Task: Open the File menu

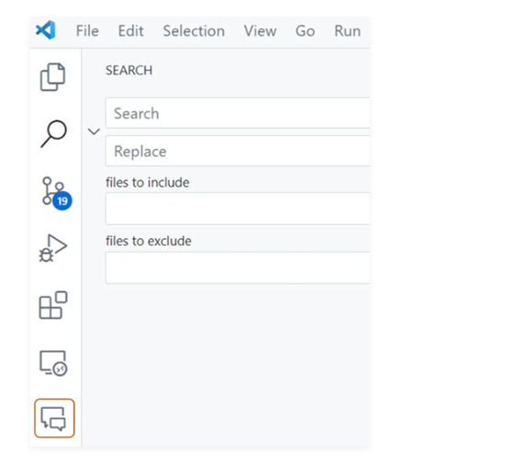Action: tap(87, 31)
